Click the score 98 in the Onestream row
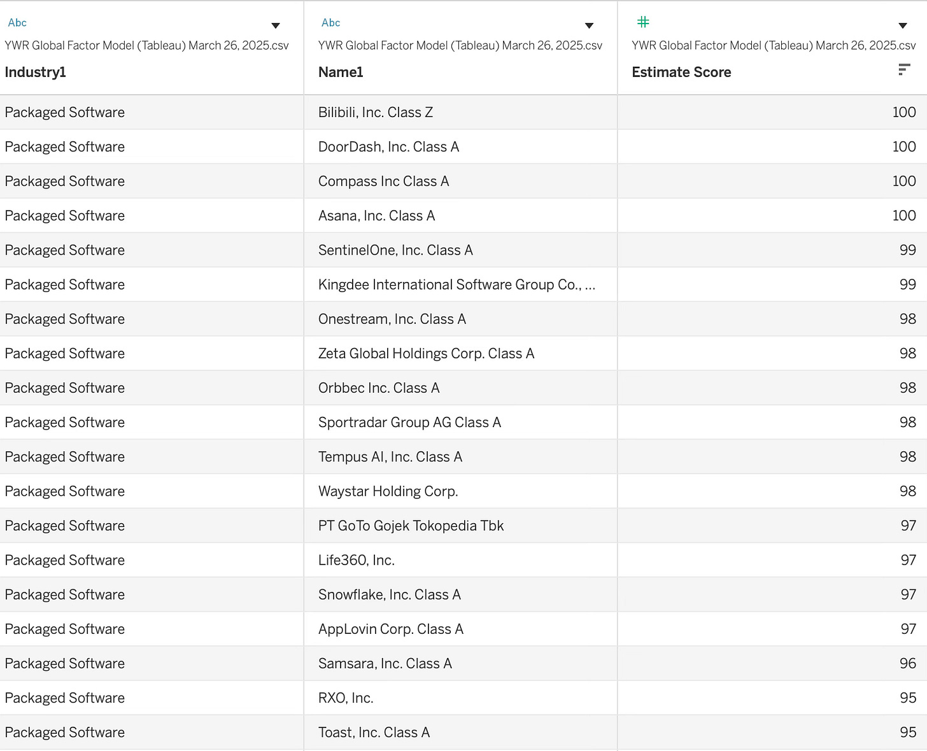 908,319
